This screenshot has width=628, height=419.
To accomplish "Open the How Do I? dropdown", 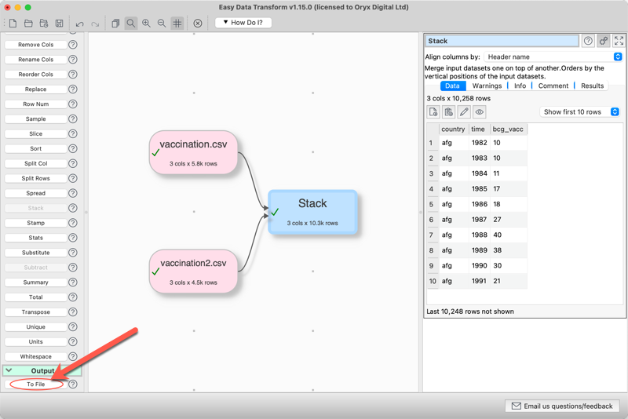I will coord(243,23).
